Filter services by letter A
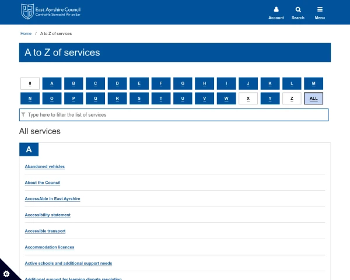Image resolution: width=350 pixels, height=280 pixels. 52,83
